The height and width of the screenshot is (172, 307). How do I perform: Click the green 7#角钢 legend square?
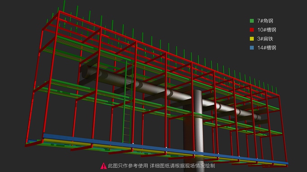[x=252, y=21]
